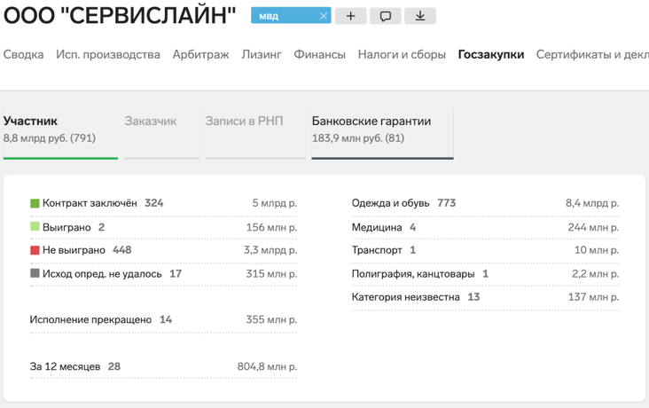The image size is (649, 408).
Task: Open the Контракт заключён 324 row
Action: tap(163, 203)
